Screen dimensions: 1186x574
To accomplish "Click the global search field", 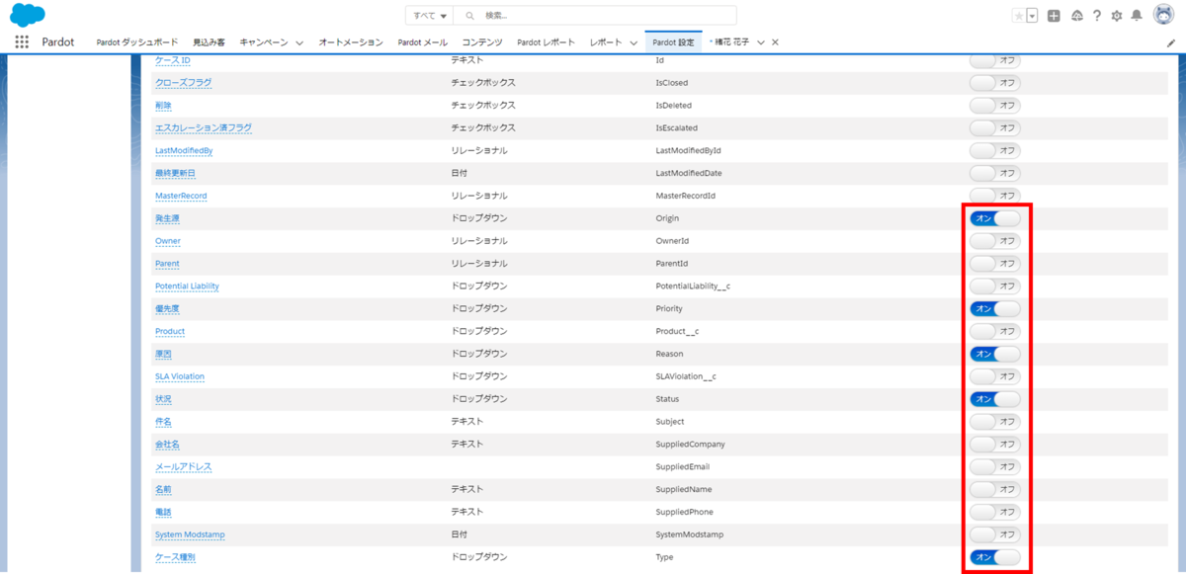I will (595, 16).
